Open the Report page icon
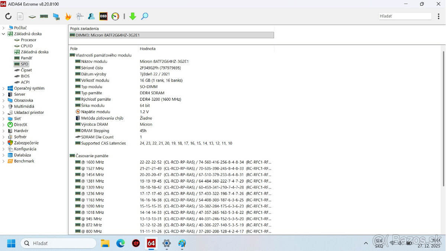Screen dimensions: 446x251 coord(20,16)
